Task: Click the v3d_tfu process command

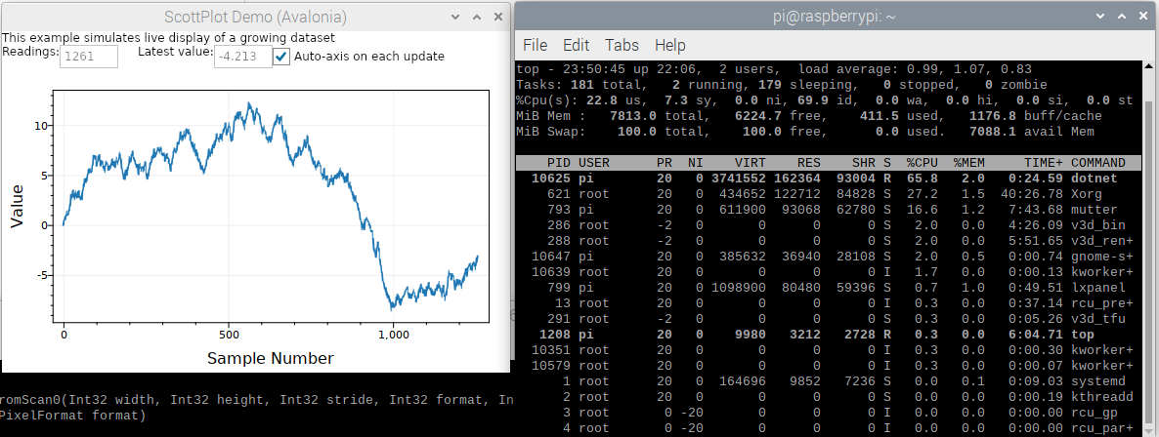Action: [1097, 319]
